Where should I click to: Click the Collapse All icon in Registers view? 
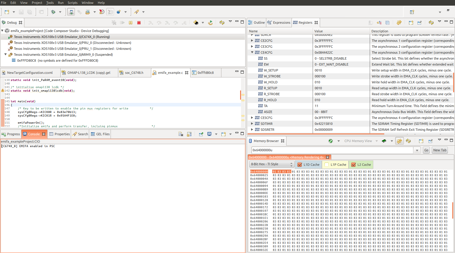point(388,23)
